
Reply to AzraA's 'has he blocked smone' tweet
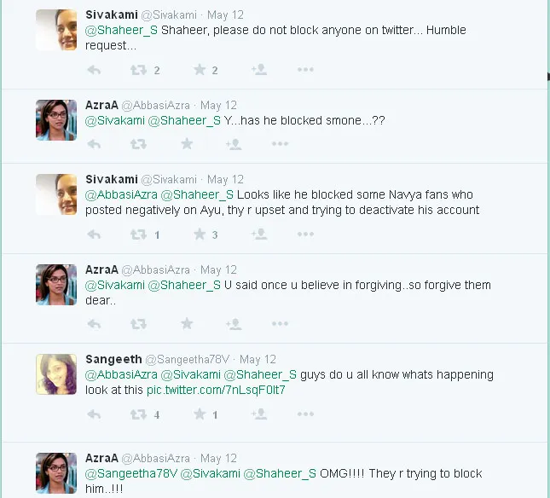click(x=94, y=144)
